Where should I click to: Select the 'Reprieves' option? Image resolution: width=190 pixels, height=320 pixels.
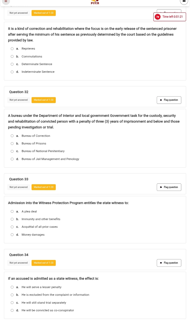(x=12, y=49)
